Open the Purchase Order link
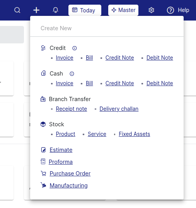Image resolution: width=196 pixels, height=208 pixels. point(70,174)
